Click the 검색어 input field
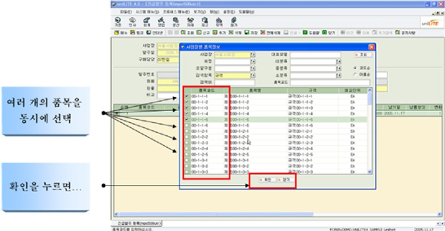Screen dimensions: 445x231 click(x=235, y=82)
